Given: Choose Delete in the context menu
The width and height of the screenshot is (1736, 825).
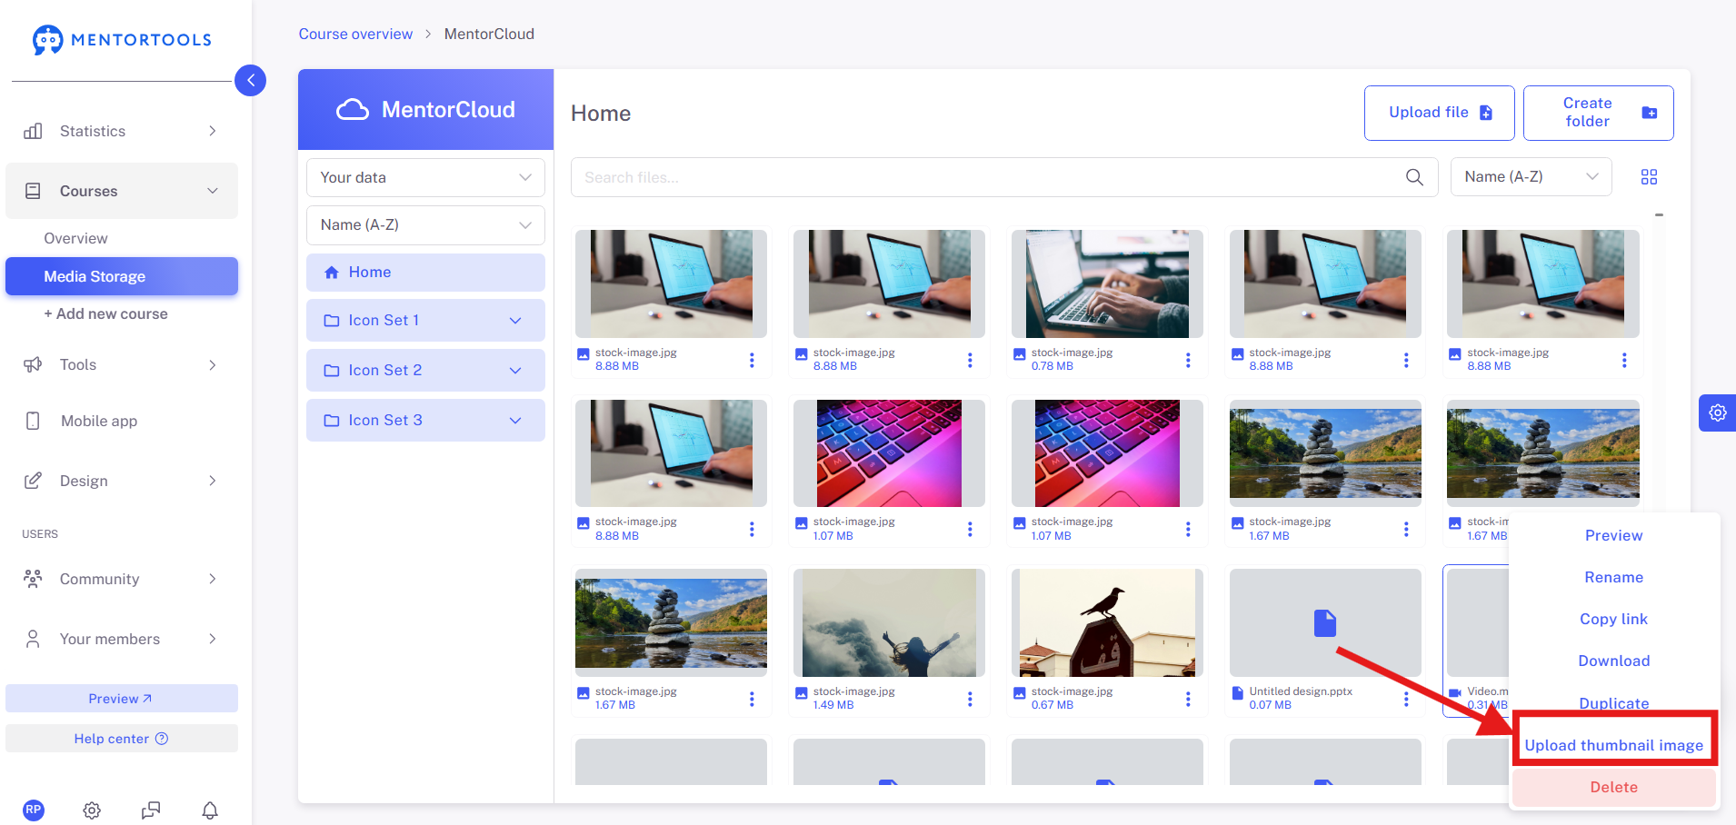Looking at the screenshot, I should point(1613,787).
